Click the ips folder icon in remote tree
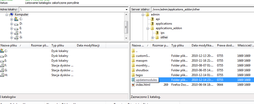 (157, 33)
